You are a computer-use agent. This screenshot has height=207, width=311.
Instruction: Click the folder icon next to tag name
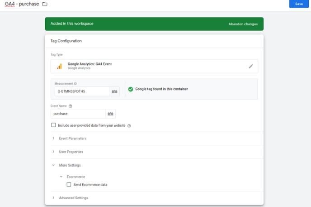45,4
